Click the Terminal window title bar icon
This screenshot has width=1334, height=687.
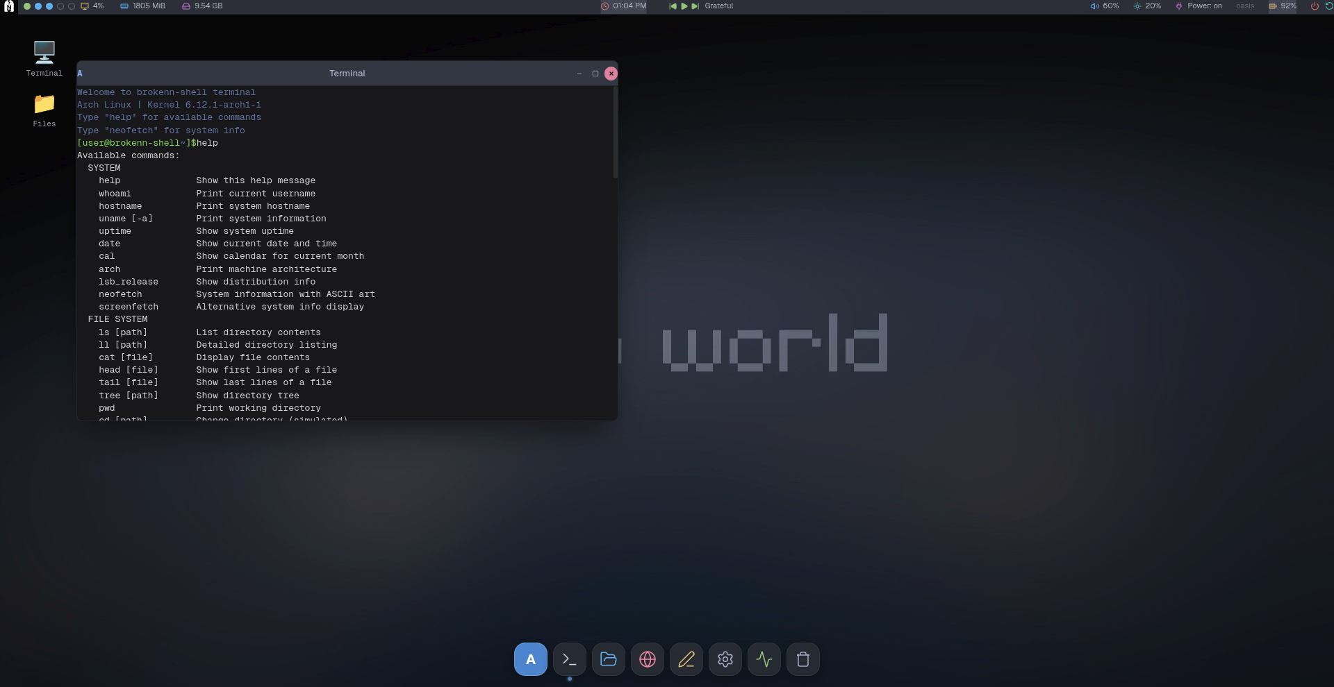pos(80,74)
